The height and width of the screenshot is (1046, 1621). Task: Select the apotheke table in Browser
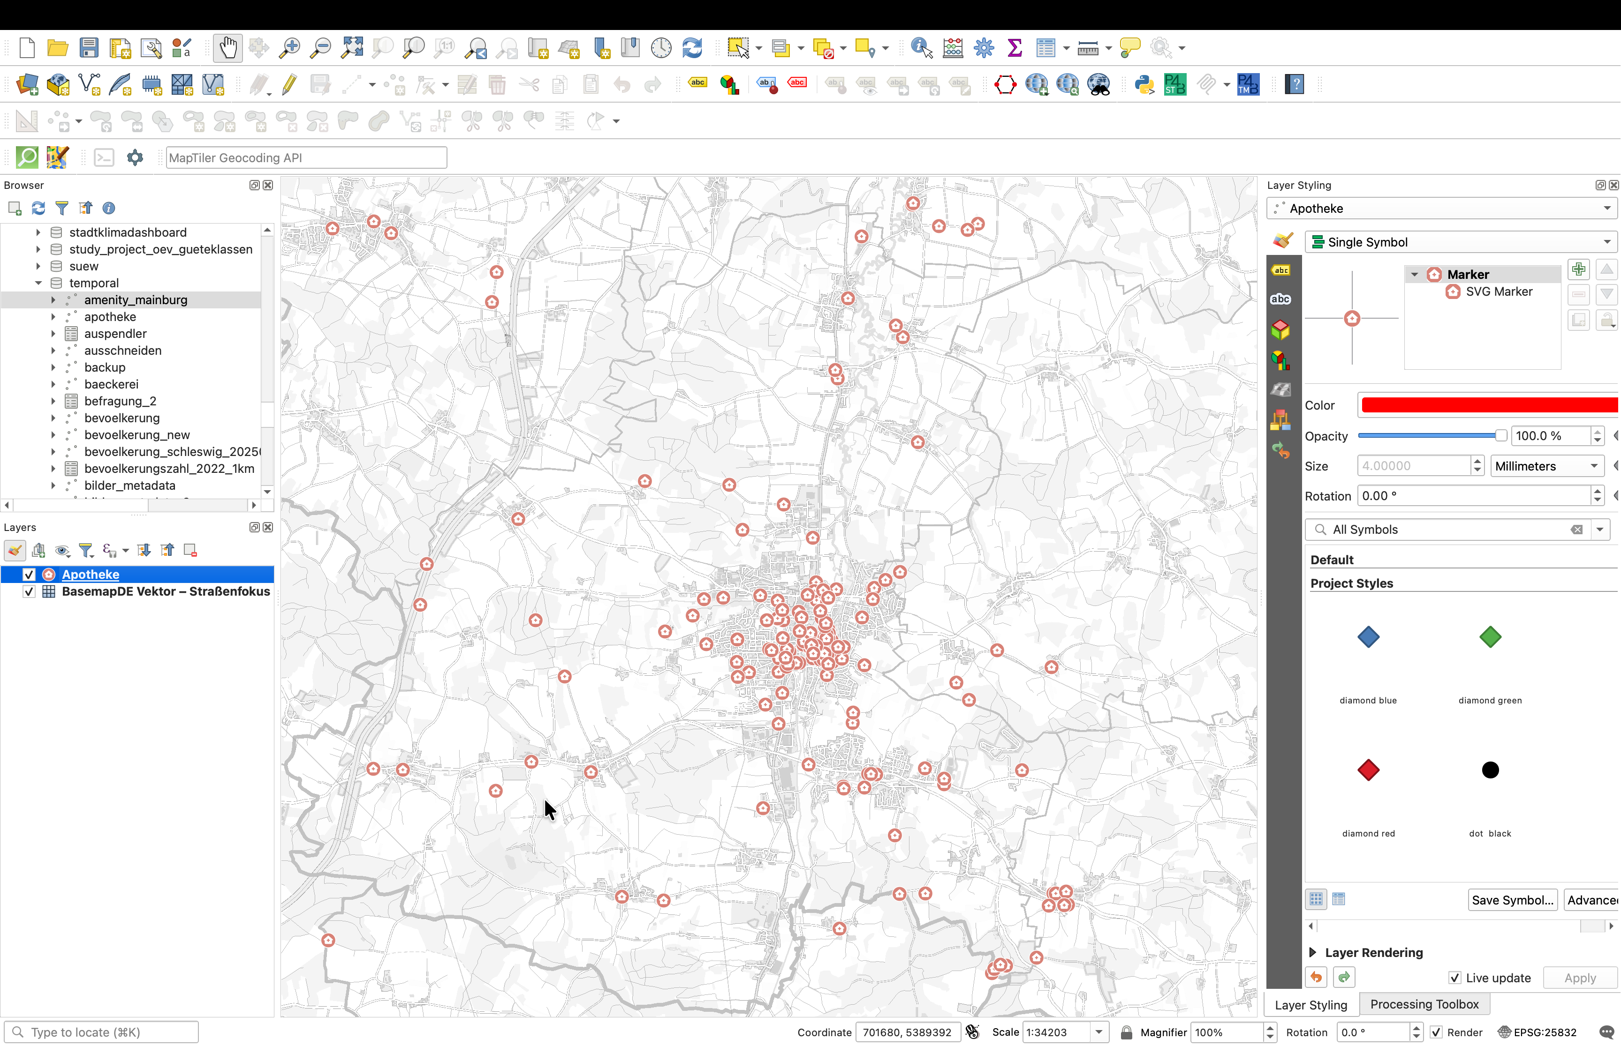click(x=110, y=316)
